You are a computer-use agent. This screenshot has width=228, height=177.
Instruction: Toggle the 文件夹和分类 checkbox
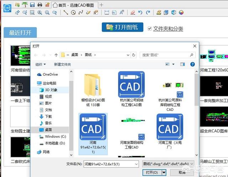tap(150, 29)
